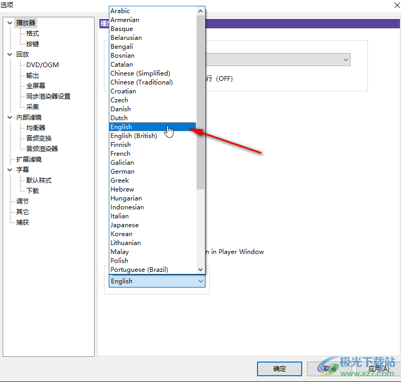Viewport: 401px width, 382px height.
Task: Choose Belarusian in the dropdown list
Action: (x=153, y=38)
